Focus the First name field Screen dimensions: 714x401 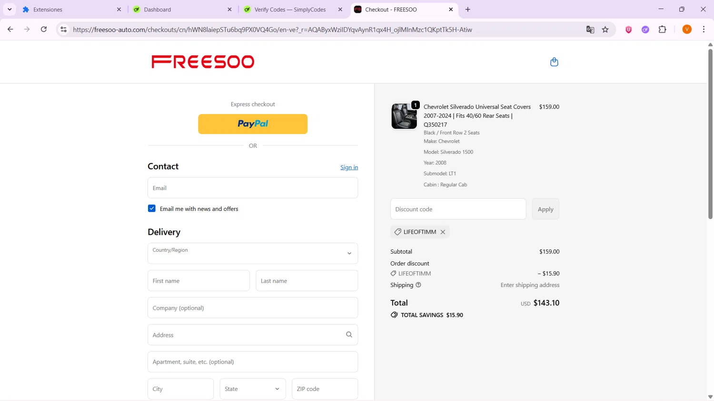198,280
